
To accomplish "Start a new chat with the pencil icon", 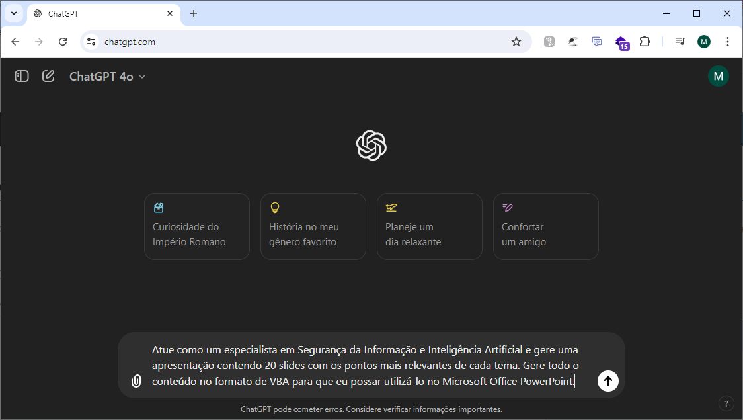I will click(48, 76).
